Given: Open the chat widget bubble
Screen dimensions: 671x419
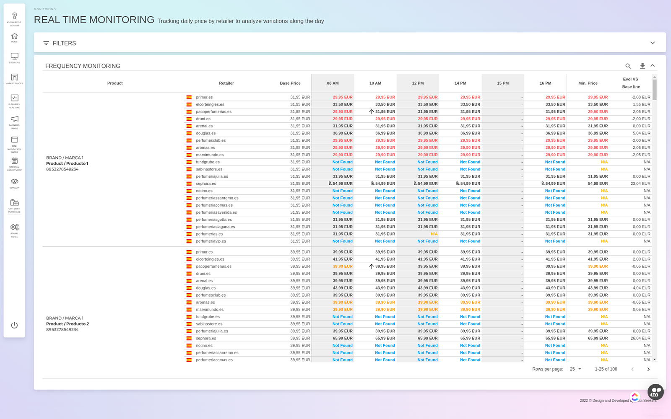Looking at the screenshot, I should [x=655, y=392].
